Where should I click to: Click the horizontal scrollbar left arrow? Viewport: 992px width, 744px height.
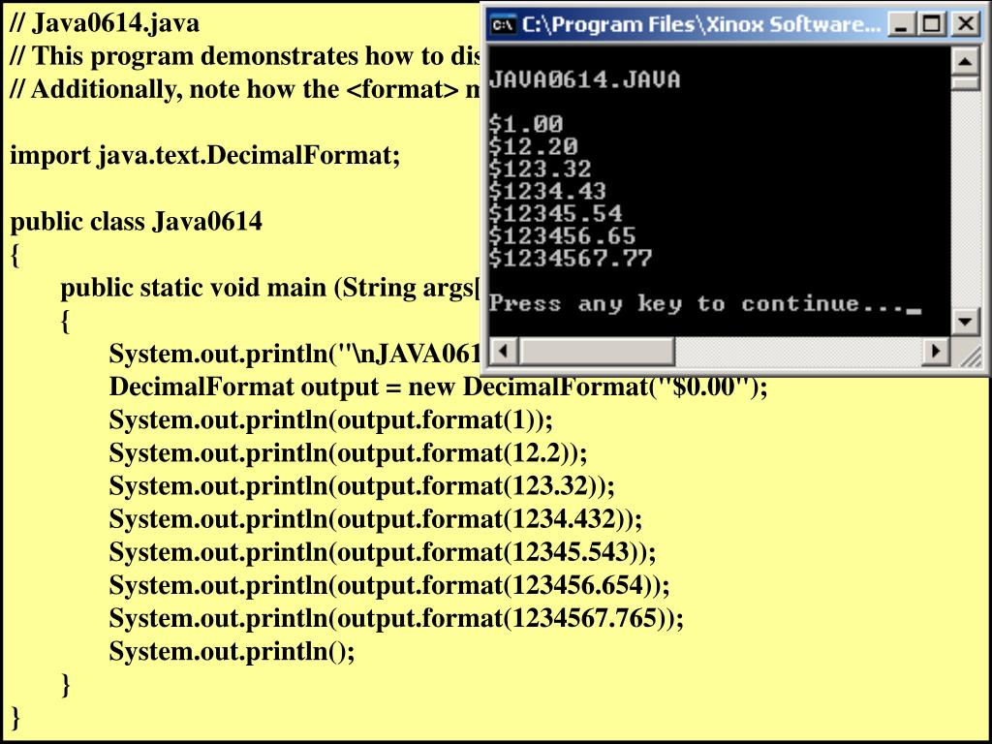[504, 351]
